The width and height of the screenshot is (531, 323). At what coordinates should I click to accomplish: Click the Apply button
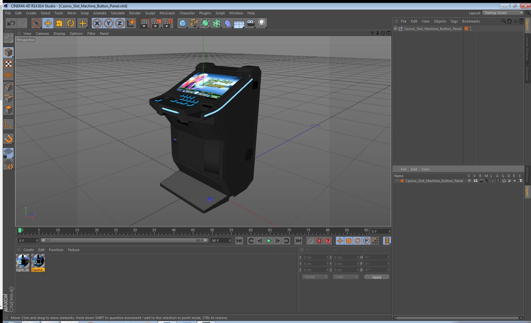[377, 277]
